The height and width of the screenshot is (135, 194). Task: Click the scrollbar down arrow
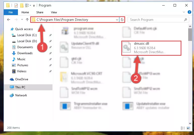point(190,123)
